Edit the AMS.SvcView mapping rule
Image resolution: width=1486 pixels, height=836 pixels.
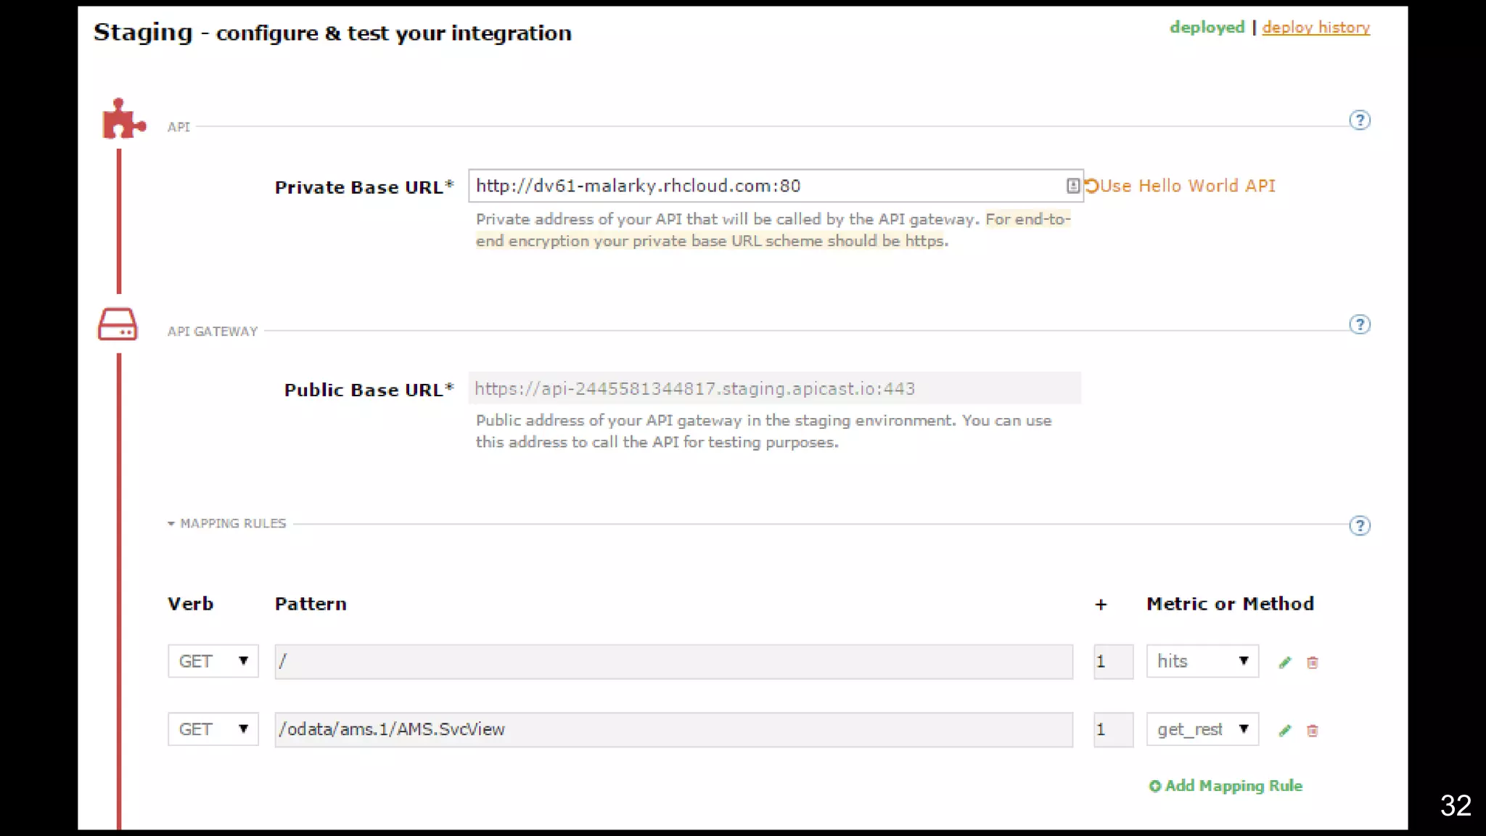[x=1285, y=730]
